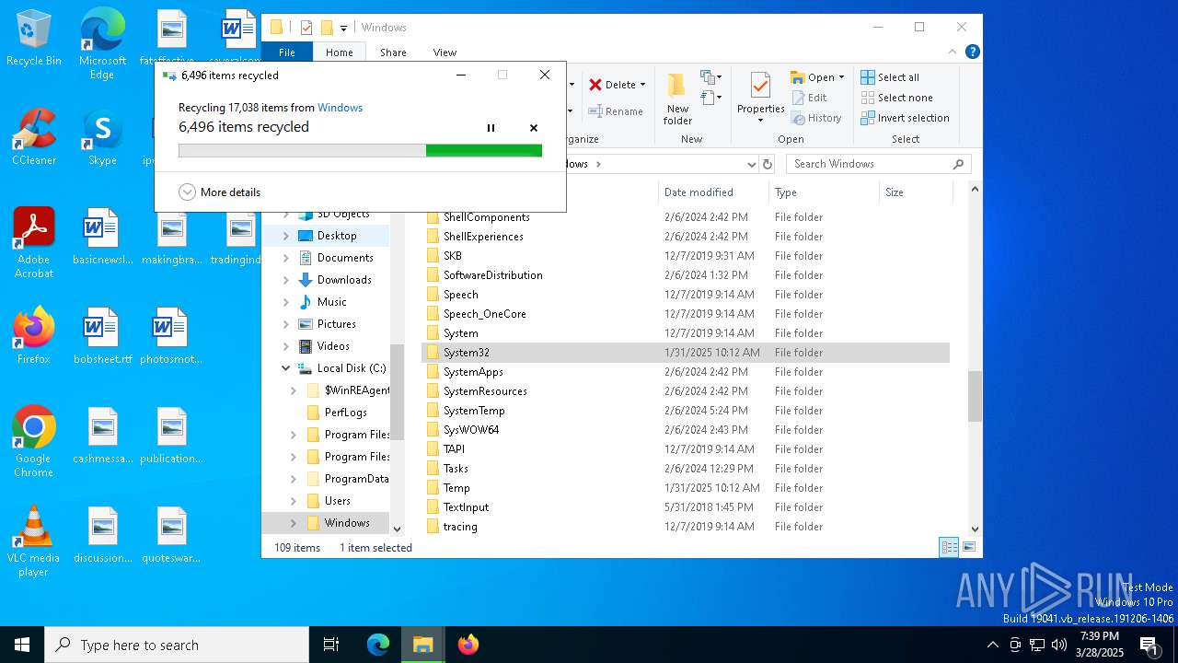Select bobsheet.rtf desktop file
1178x663 pixels.
point(102,336)
